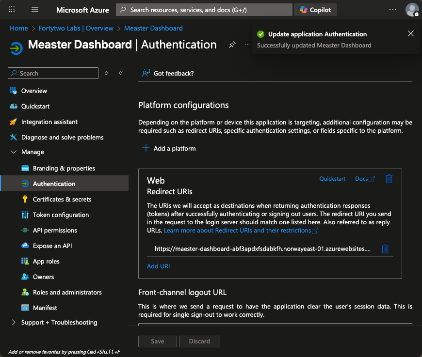Focus the top resource search box

click(204, 10)
